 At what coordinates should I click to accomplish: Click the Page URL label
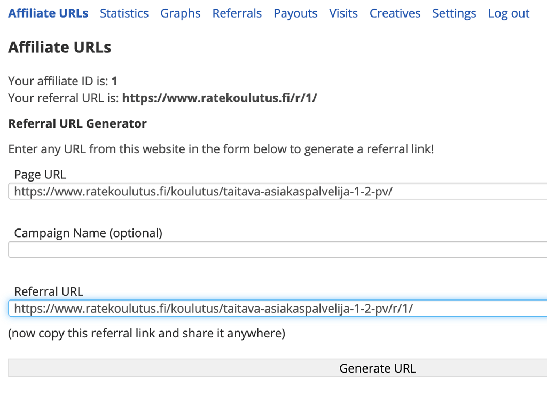tap(40, 175)
